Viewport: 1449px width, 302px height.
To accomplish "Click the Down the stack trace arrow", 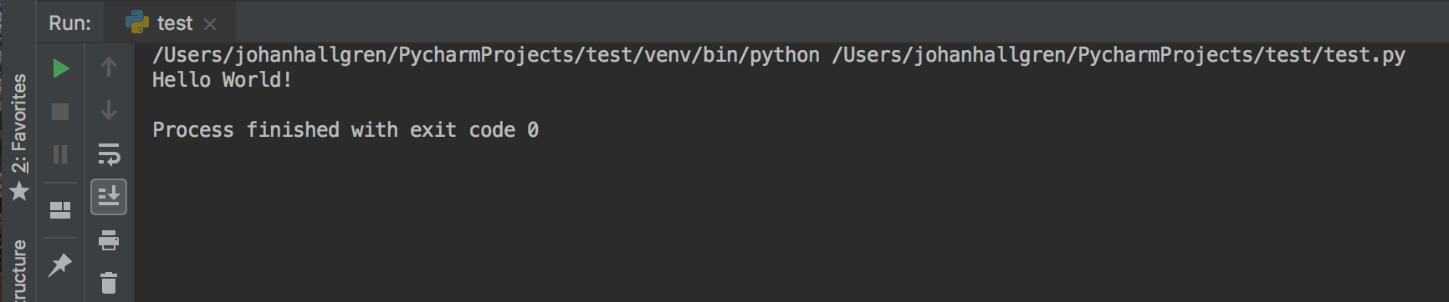I will coord(109,110).
